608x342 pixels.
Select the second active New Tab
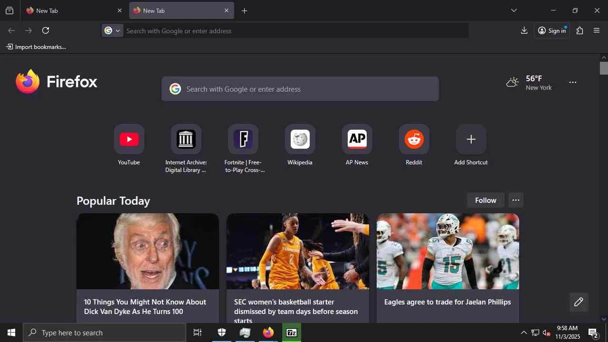pos(181,10)
